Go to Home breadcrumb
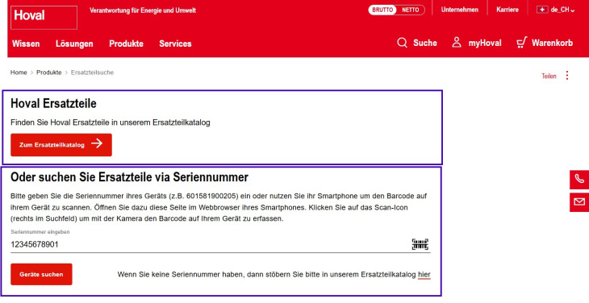Screen dimensions: 589x303 19,73
